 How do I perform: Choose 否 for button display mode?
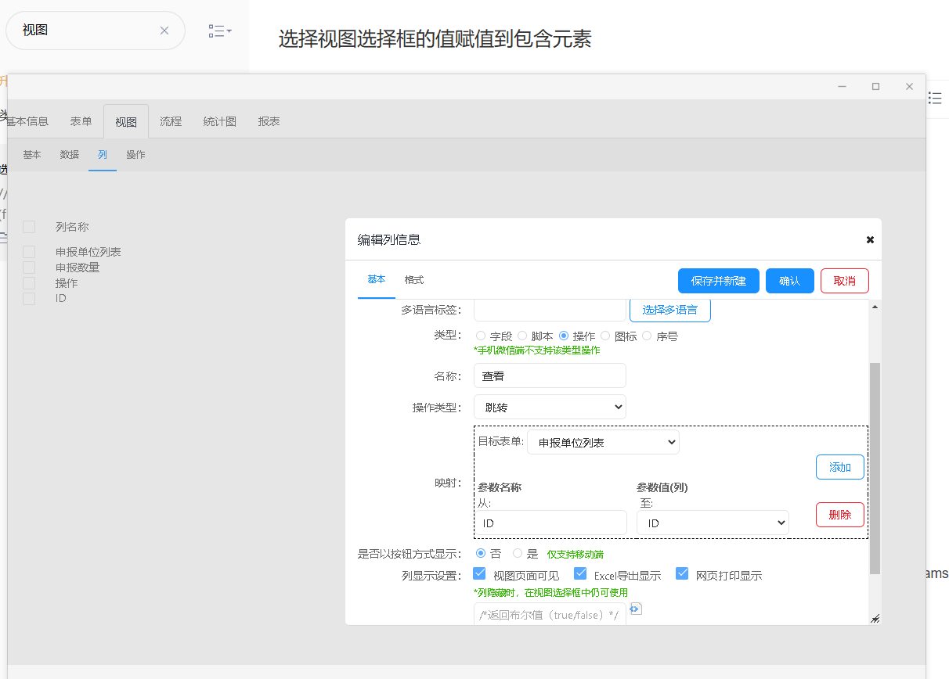coord(481,553)
